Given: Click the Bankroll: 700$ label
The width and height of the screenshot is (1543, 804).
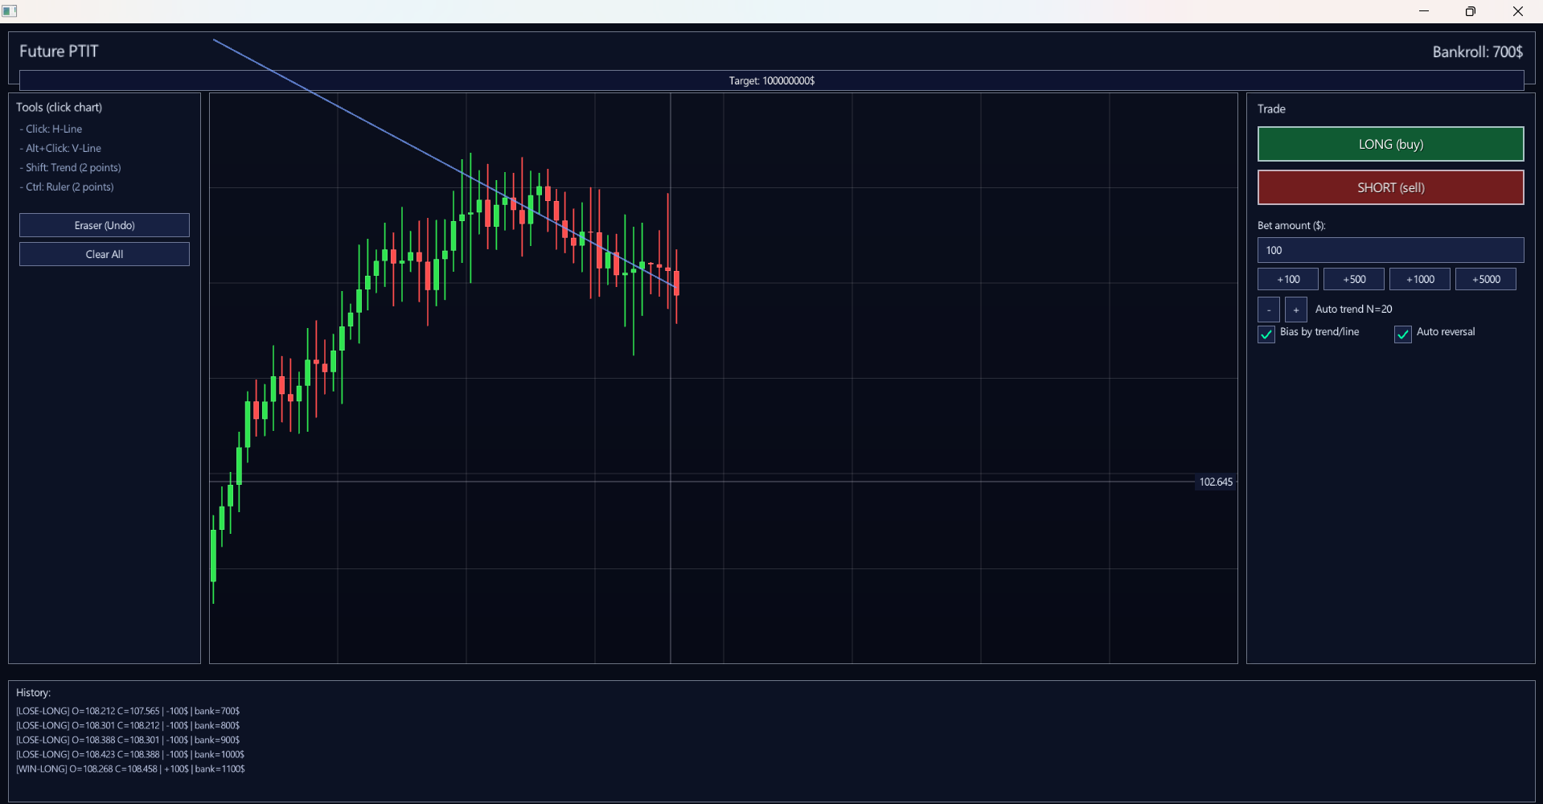Looking at the screenshot, I should [1477, 51].
